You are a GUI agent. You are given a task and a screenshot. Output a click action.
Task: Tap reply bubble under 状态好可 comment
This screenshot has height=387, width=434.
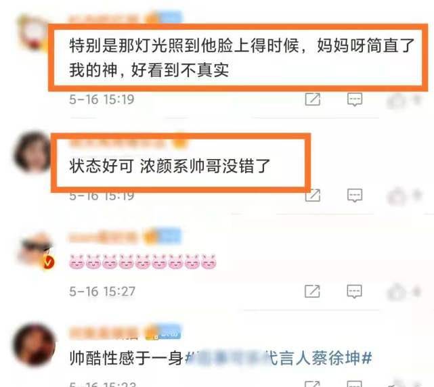[355, 196]
